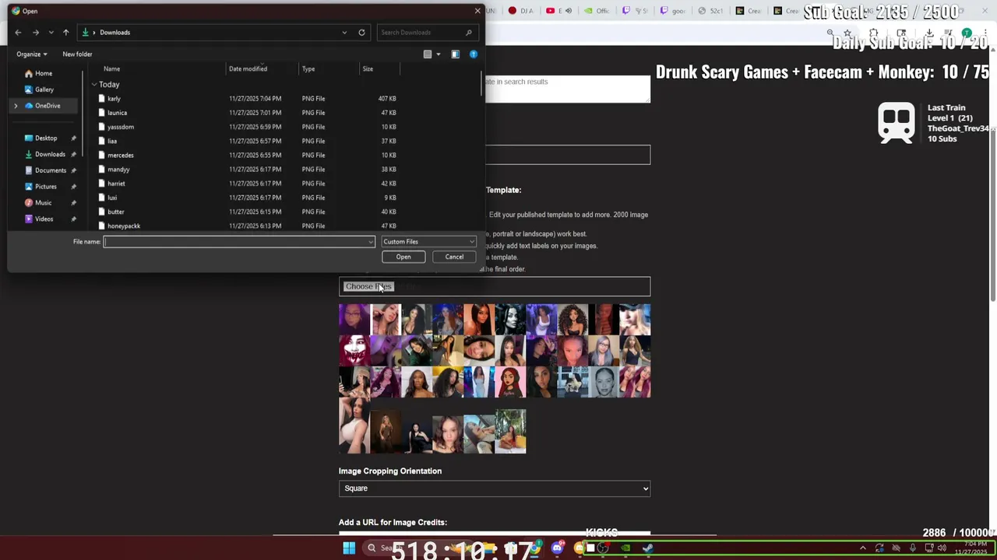Open Chrome extensions puzzle icon
This screenshot has width=997, height=560.
pos(874,33)
